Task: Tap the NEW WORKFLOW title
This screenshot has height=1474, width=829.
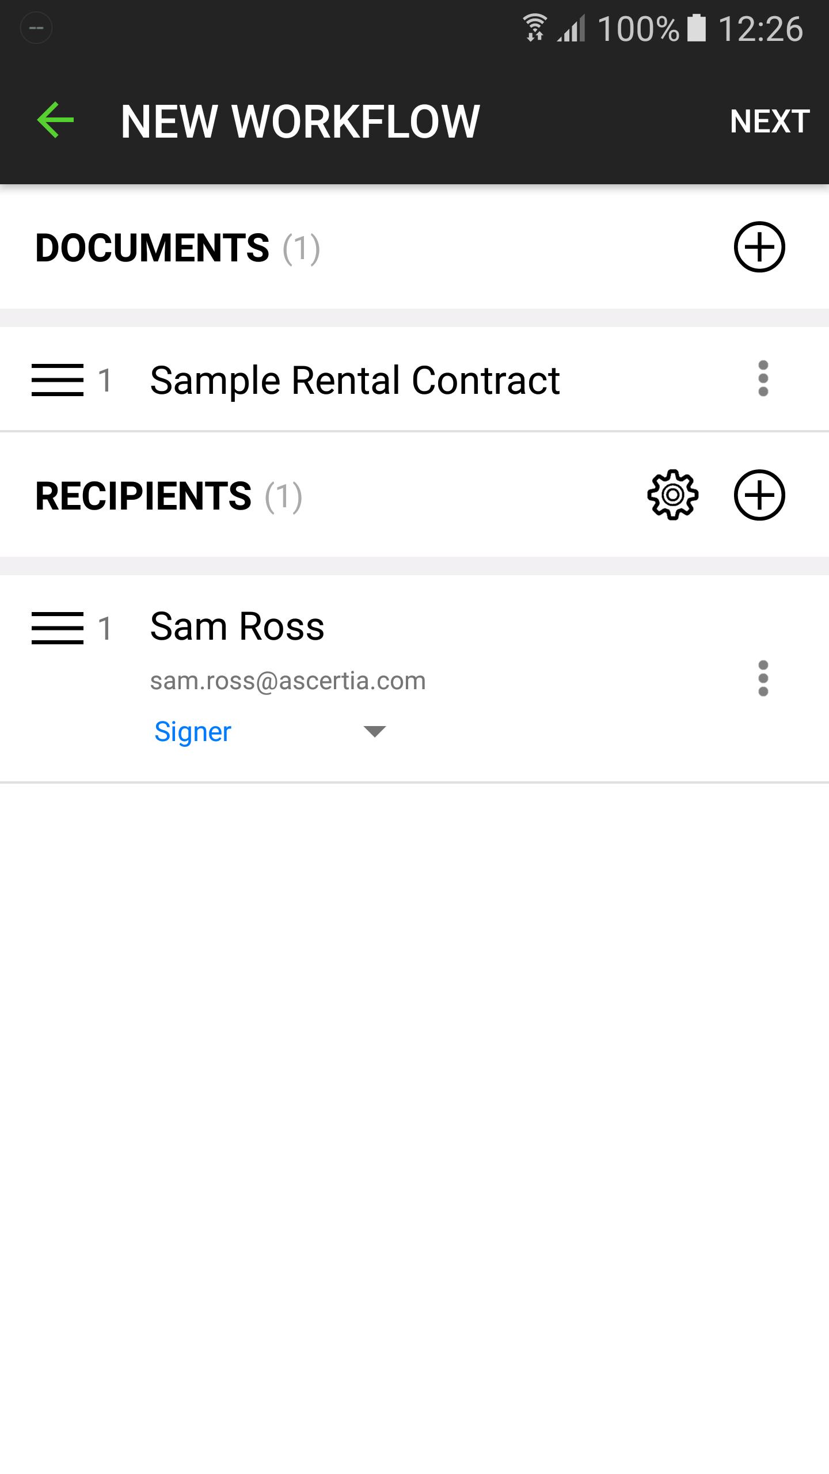Action: 300,121
